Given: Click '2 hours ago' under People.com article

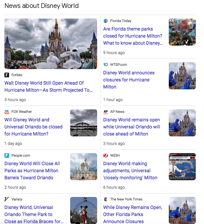Looking at the screenshot, I should tap(15, 187).
